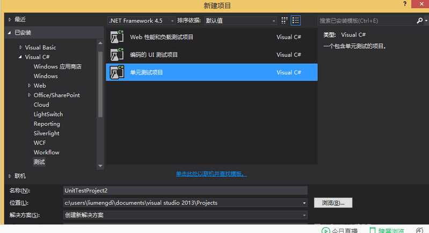Click the Coded UI test project icon

click(117, 55)
